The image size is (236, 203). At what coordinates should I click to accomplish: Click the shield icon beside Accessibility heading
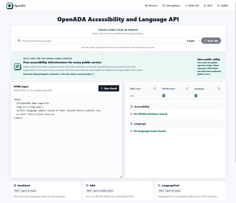point(131,107)
